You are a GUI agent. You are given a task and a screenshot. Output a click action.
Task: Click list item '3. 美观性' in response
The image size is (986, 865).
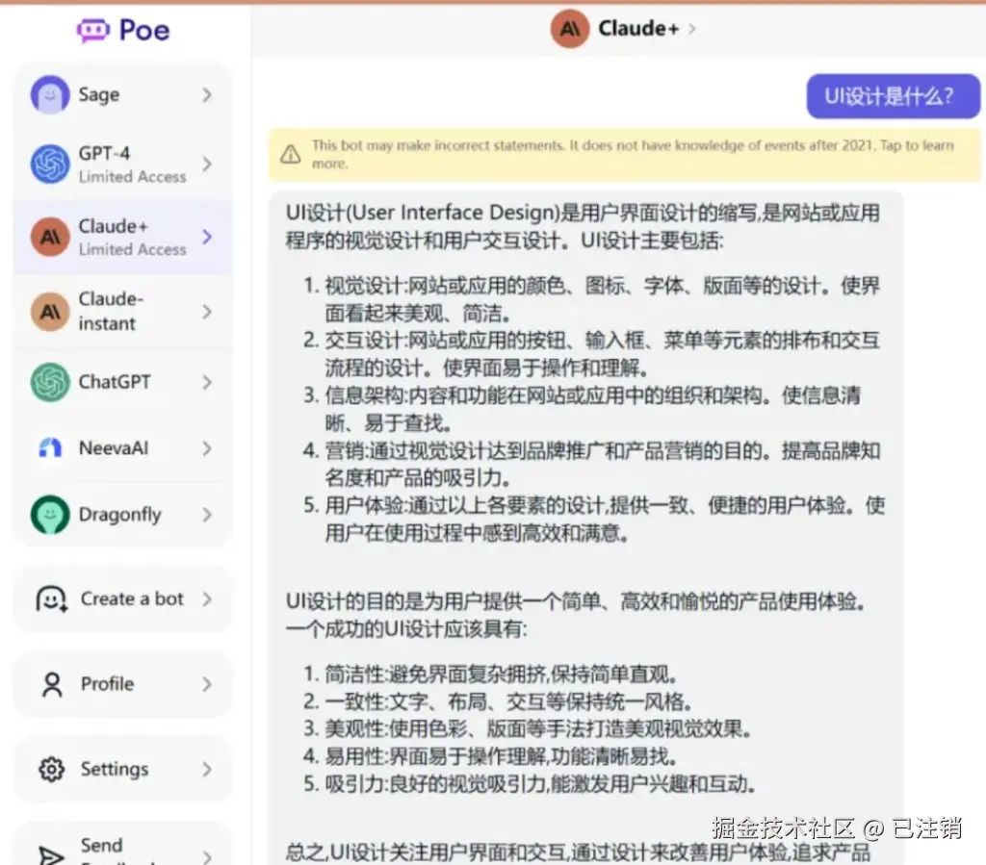528,729
